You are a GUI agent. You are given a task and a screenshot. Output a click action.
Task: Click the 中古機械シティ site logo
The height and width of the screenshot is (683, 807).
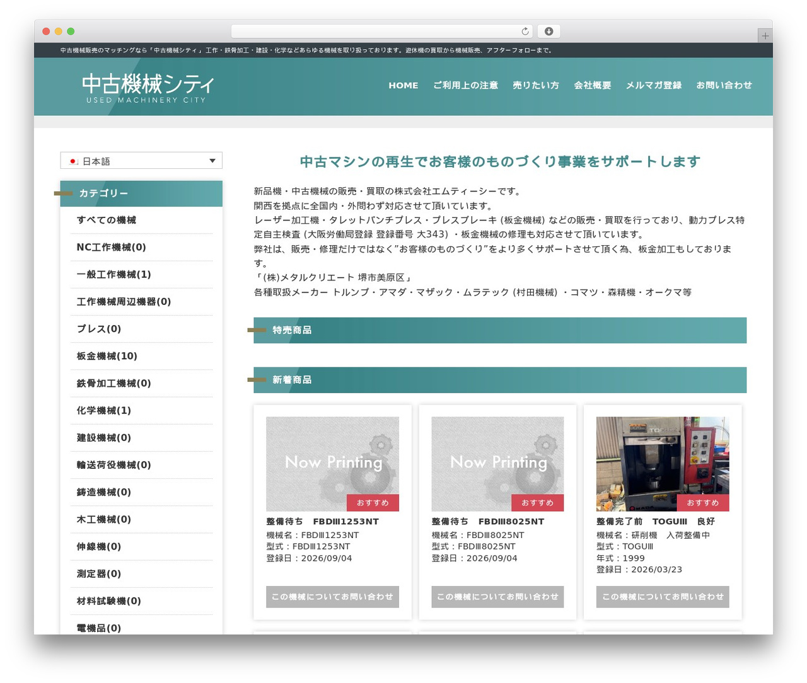point(148,88)
